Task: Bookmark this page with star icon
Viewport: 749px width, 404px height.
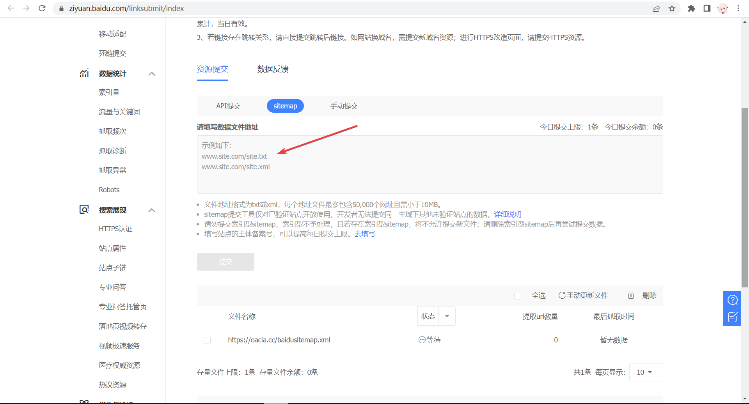Action: [672, 8]
